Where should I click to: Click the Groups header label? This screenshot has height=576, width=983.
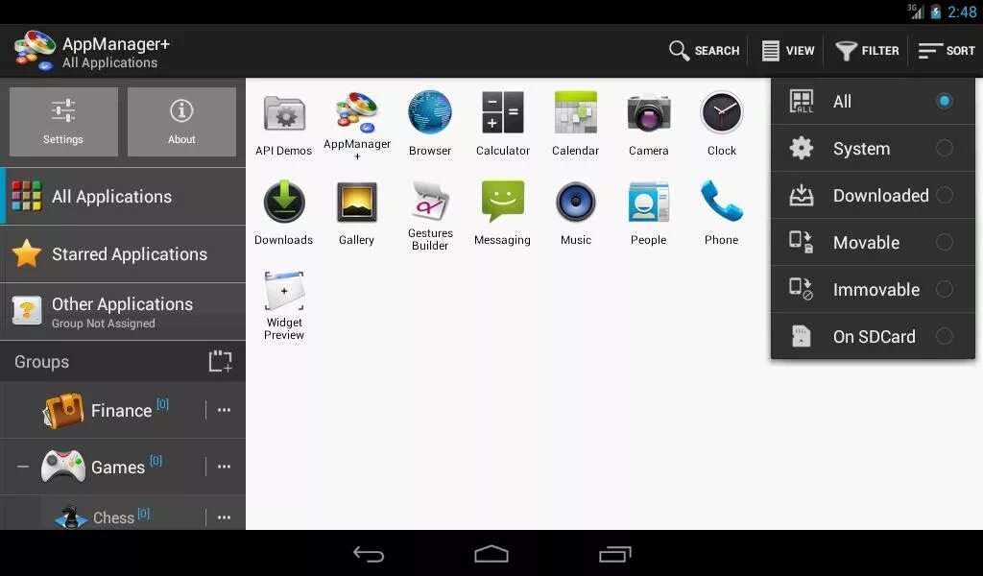pos(42,362)
